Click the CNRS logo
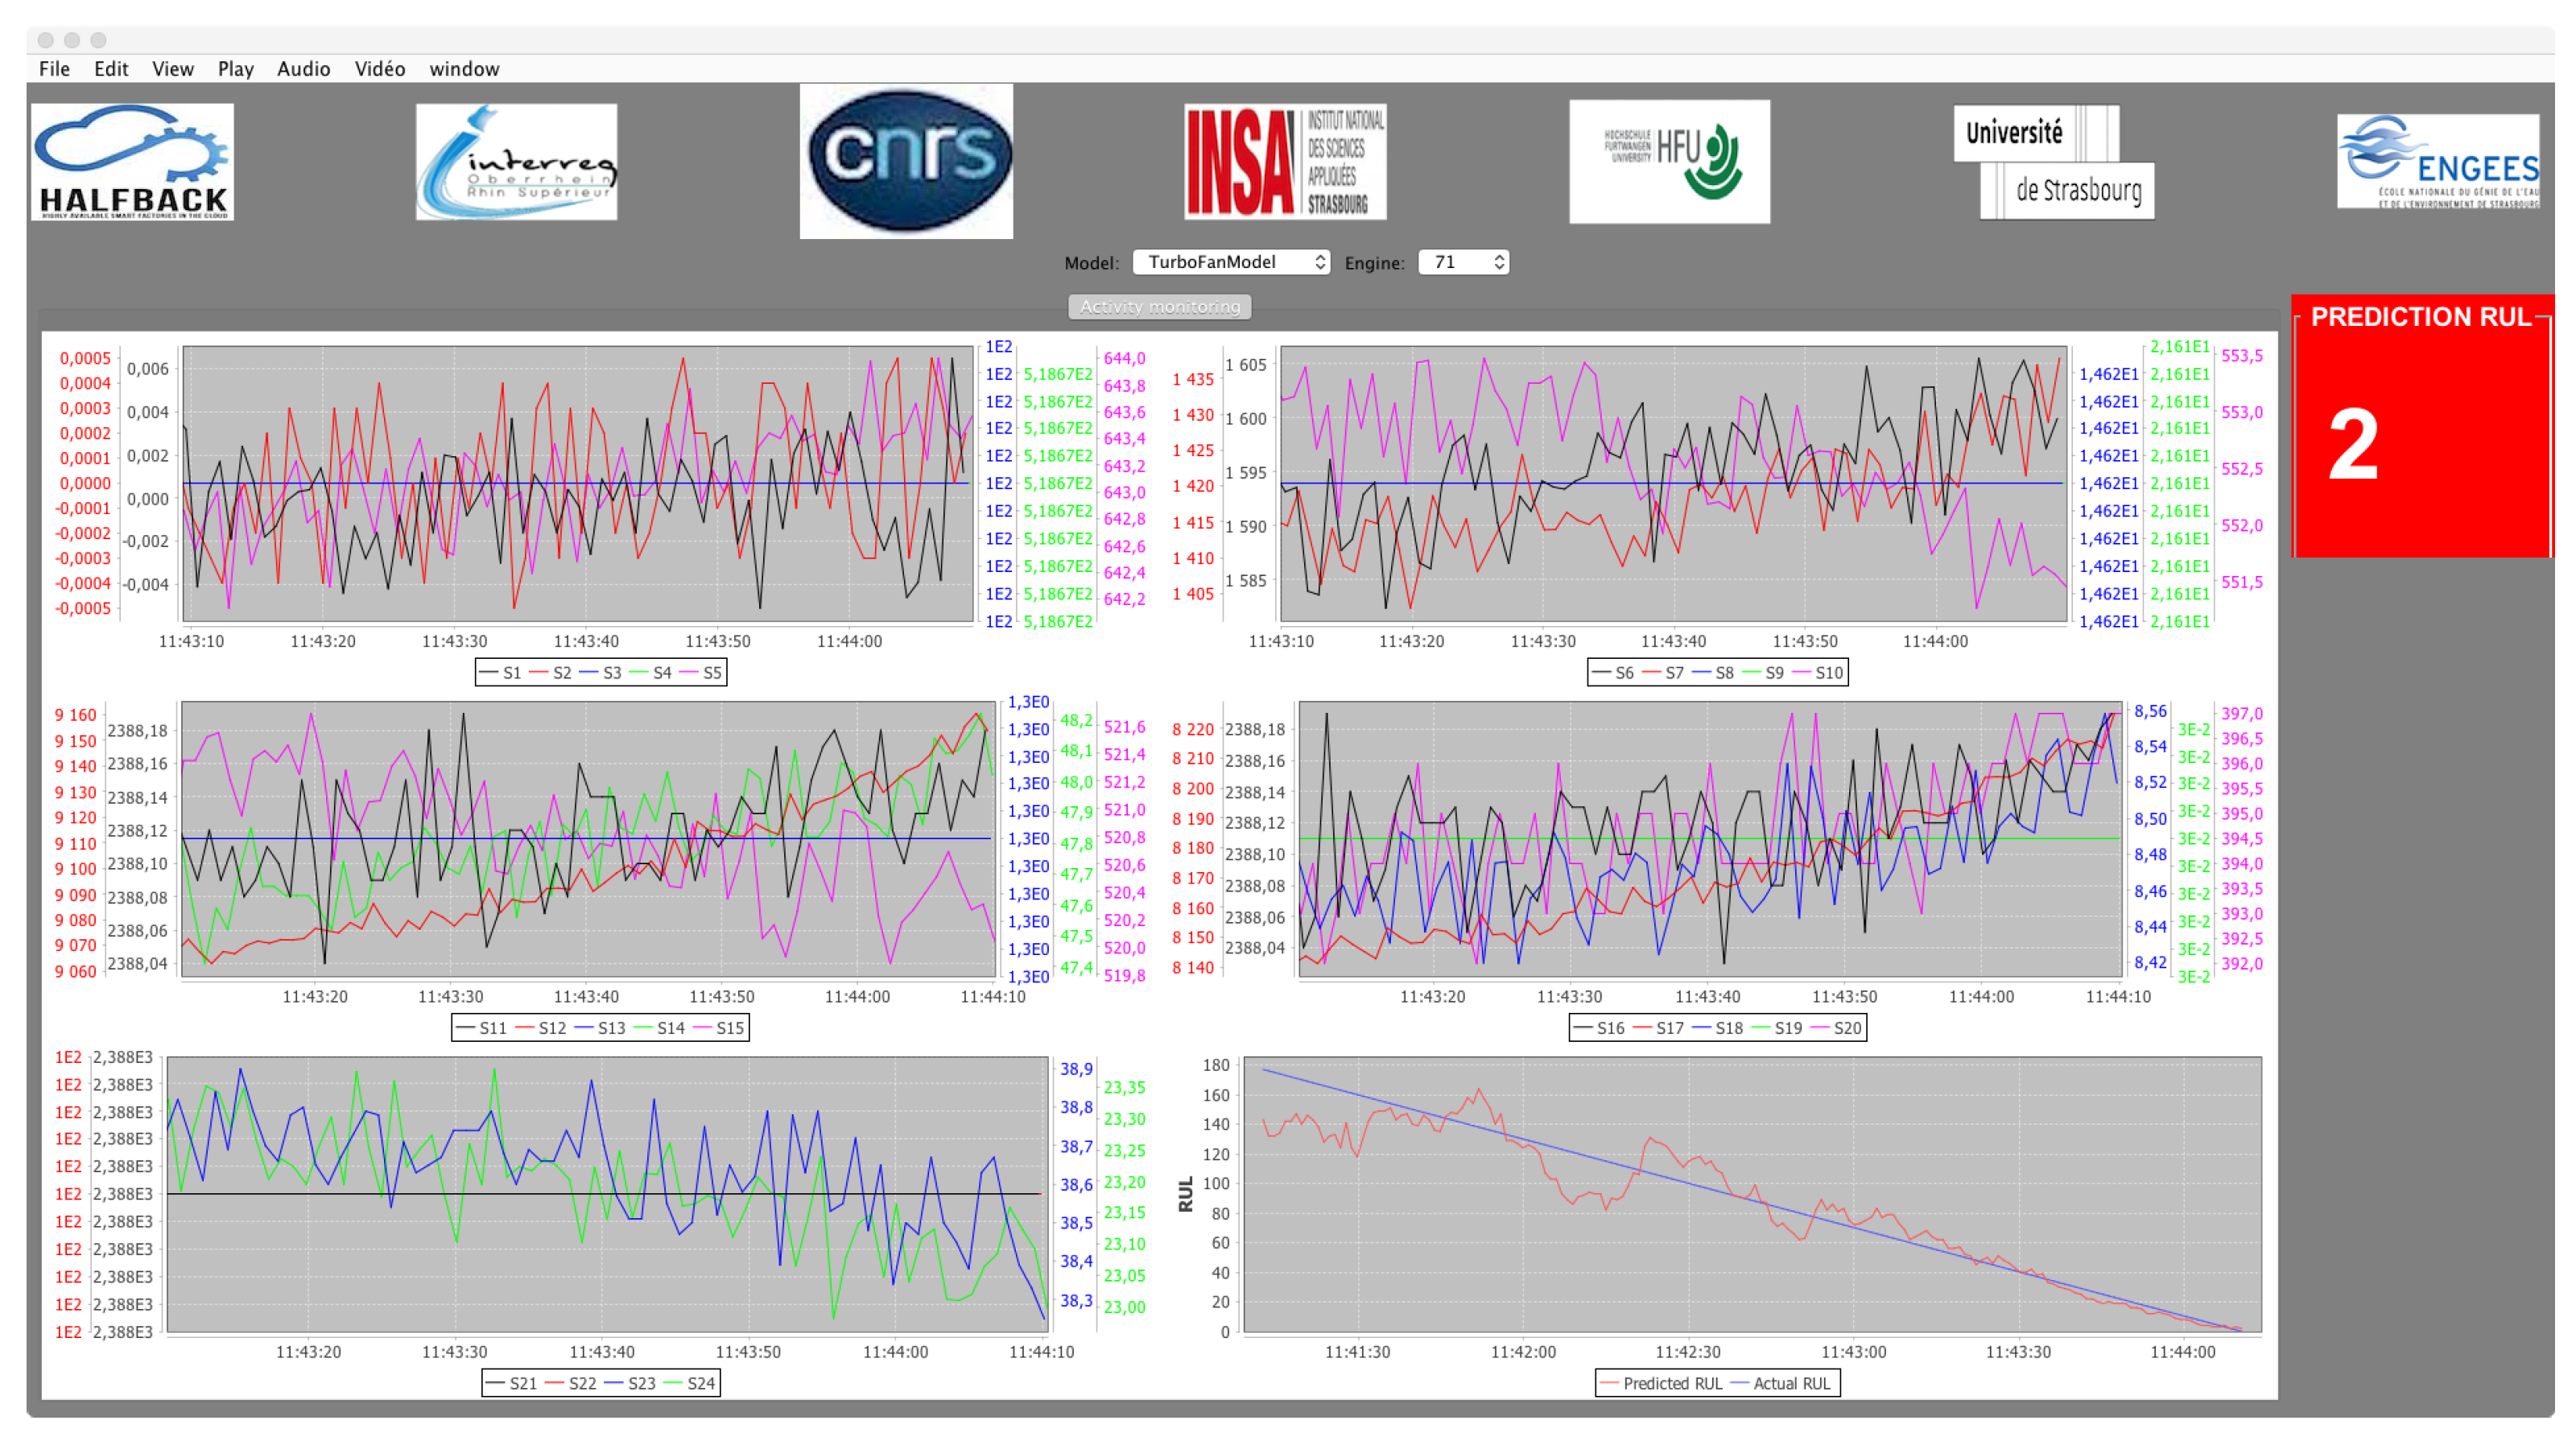This screenshot has width=2576, height=1437. click(x=906, y=160)
